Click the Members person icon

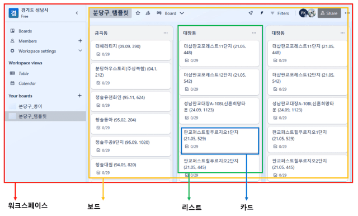(x=12, y=41)
